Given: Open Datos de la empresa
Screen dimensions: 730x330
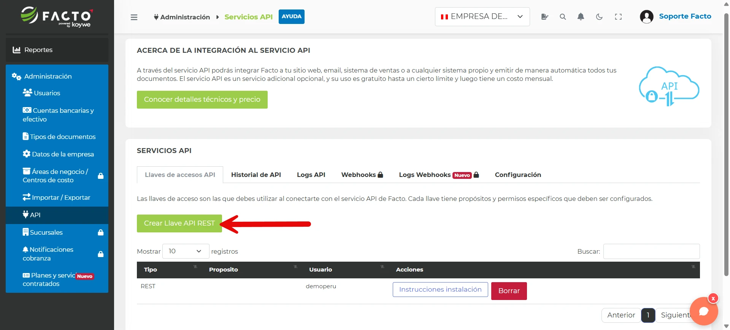Looking at the screenshot, I should point(57,154).
